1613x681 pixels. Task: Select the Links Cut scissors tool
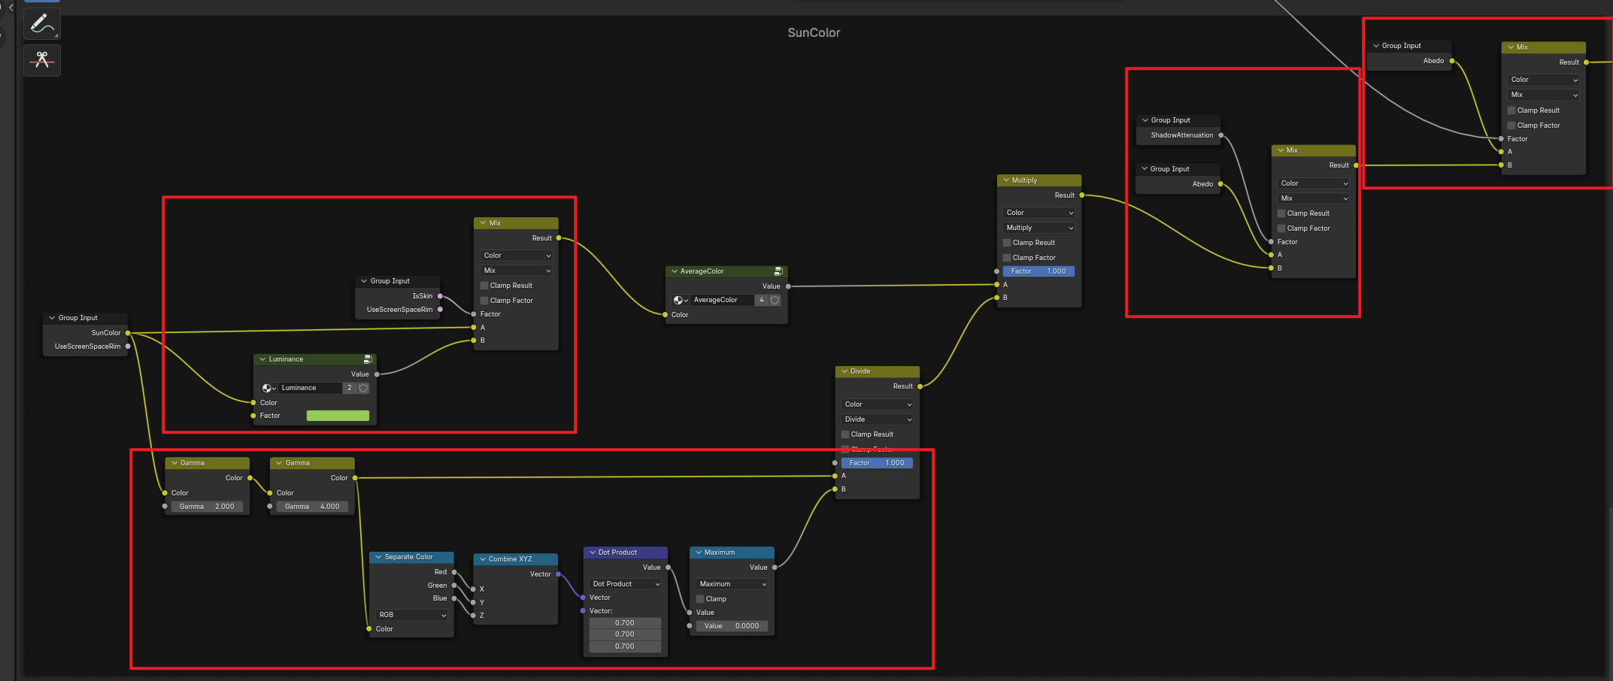coord(42,60)
